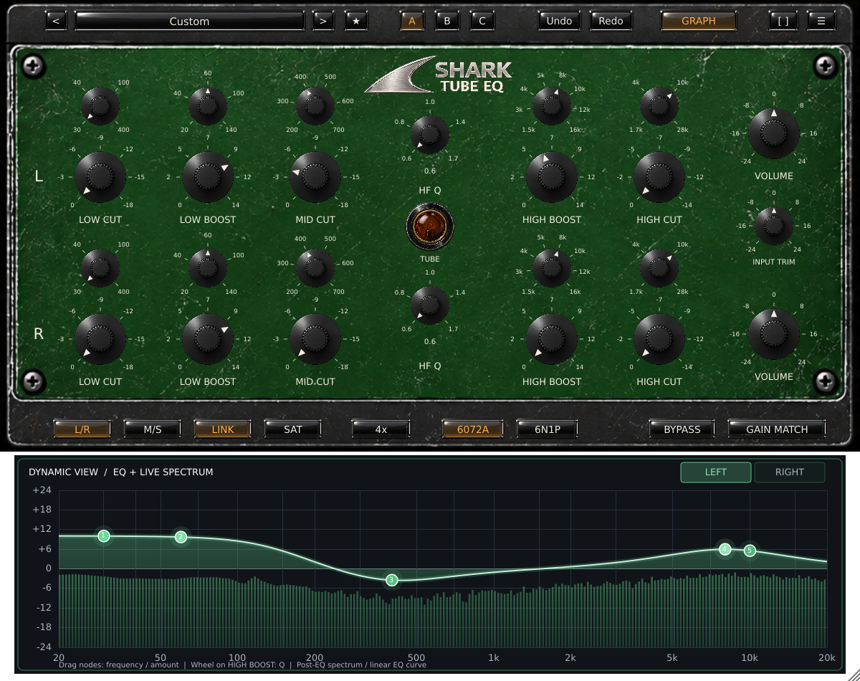860x681 pixels.
Task: Select EQ node 2 on the graph
Action: click(181, 536)
